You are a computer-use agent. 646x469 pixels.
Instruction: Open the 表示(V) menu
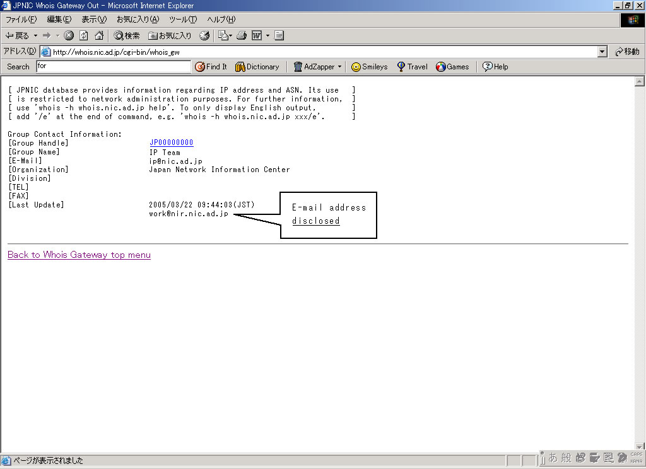click(94, 20)
